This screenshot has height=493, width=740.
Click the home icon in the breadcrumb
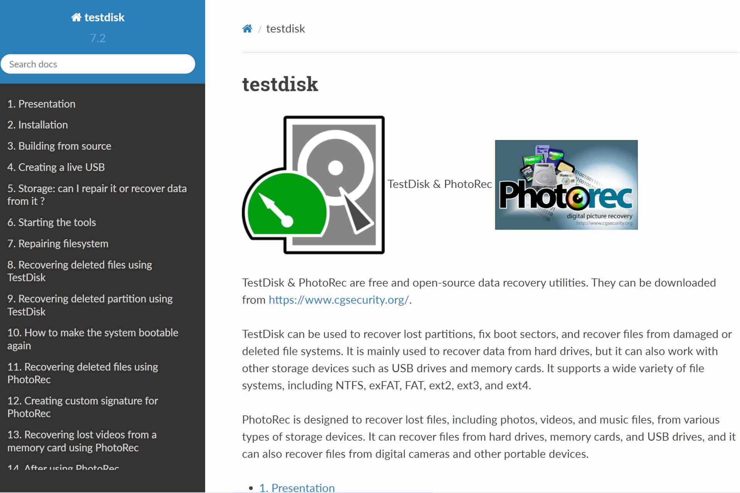(247, 29)
